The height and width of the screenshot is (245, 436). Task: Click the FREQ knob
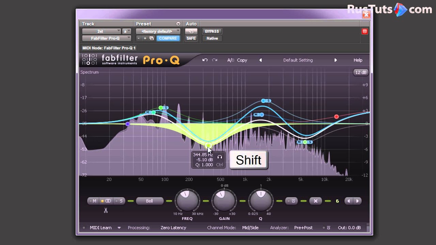(187, 201)
